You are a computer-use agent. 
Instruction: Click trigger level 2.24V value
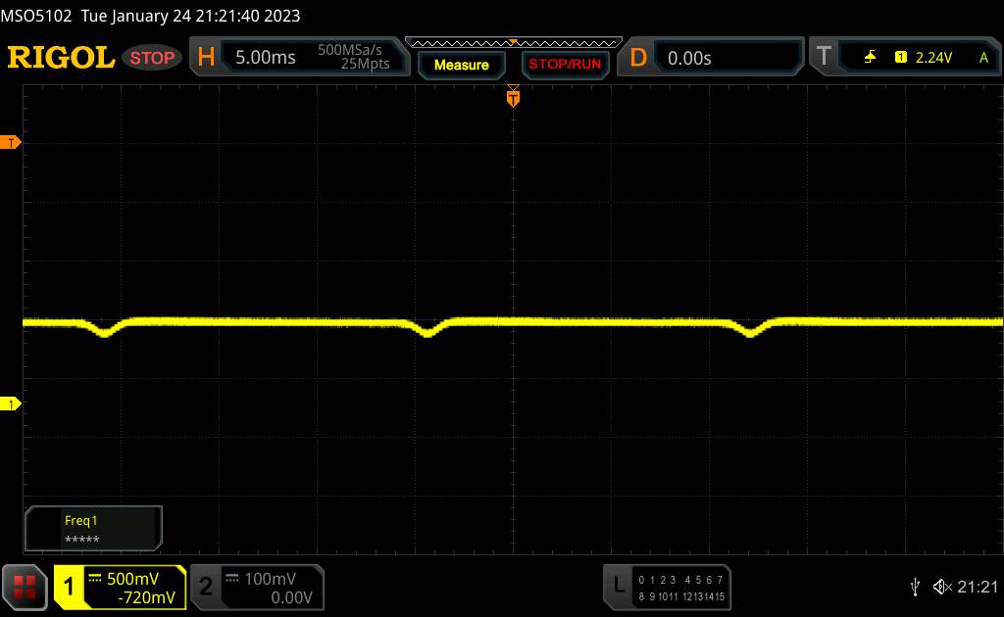[933, 58]
